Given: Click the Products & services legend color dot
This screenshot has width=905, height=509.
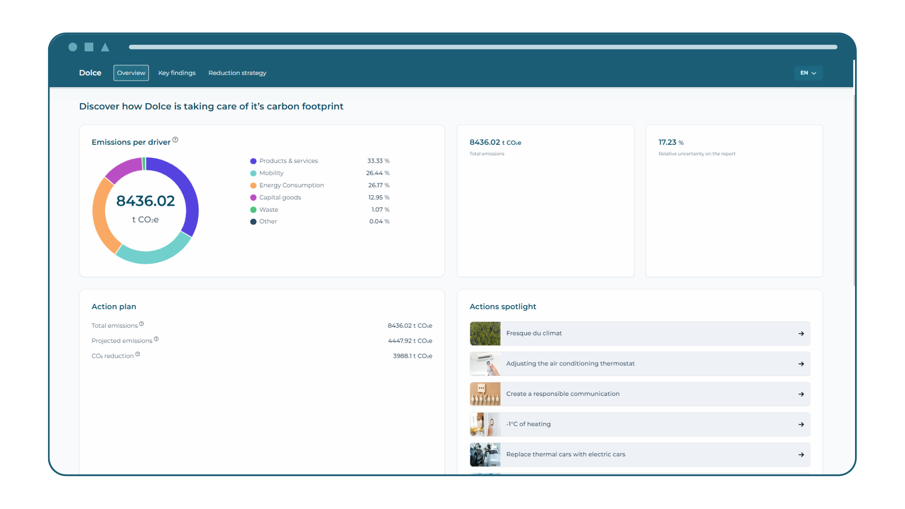Looking at the screenshot, I should [253, 161].
